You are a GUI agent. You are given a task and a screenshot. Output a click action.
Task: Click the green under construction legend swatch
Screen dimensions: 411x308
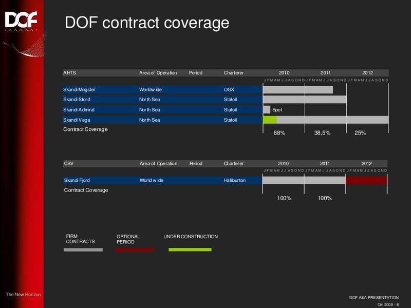coord(190,249)
